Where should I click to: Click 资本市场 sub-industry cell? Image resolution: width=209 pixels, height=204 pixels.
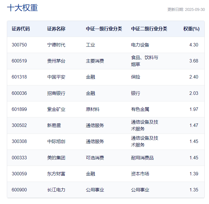[140, 174]
